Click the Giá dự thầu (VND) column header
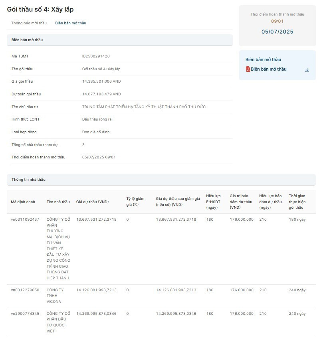Image resolution: width=321 pixels, height=338 pixels. click(x=92, y=202)
